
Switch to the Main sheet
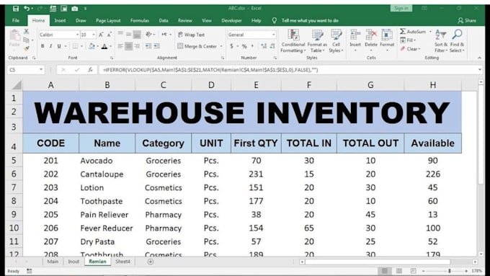click(x=53, y=262)
